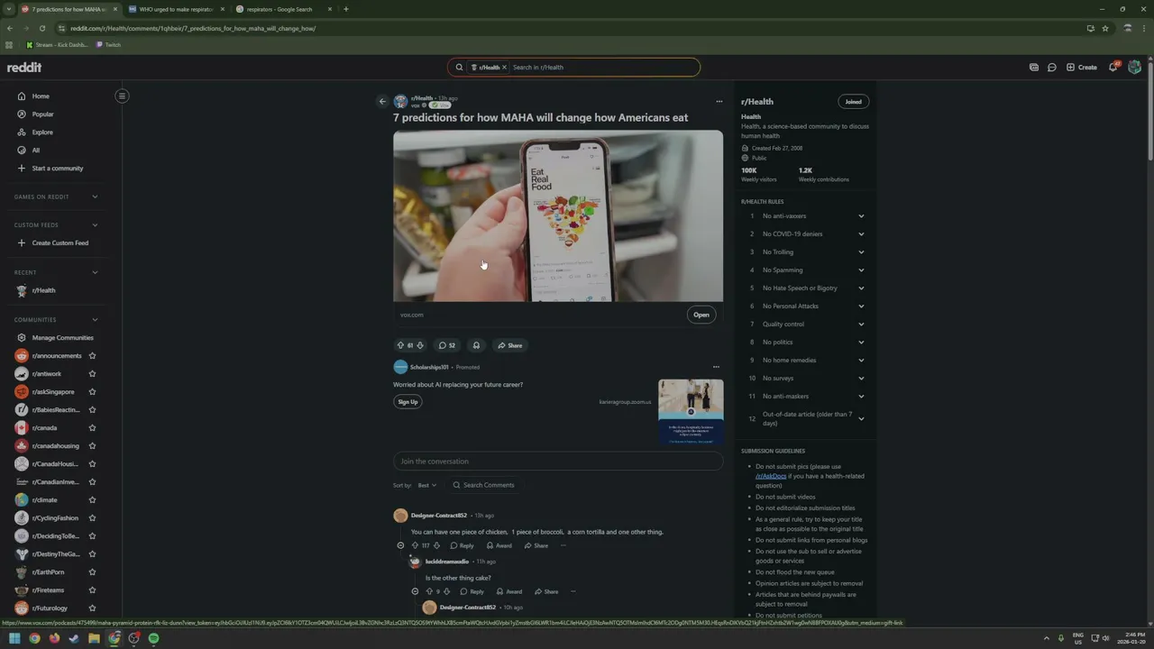Click the Reddit logo in header
This screenshot has width=1154, height=649.
coord(24,68)
